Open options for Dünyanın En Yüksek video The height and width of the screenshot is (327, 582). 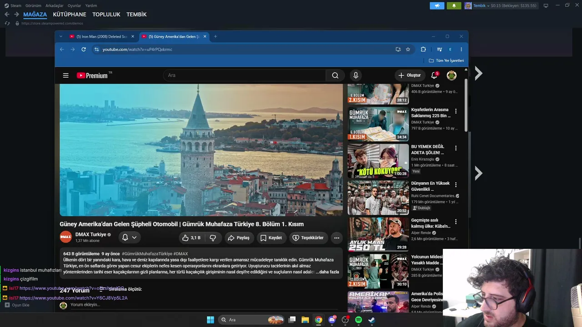pos(456,185)
